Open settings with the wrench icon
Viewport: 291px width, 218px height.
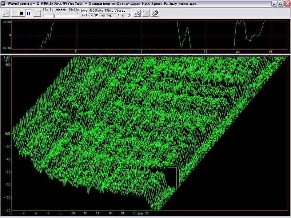pos(155,13)
